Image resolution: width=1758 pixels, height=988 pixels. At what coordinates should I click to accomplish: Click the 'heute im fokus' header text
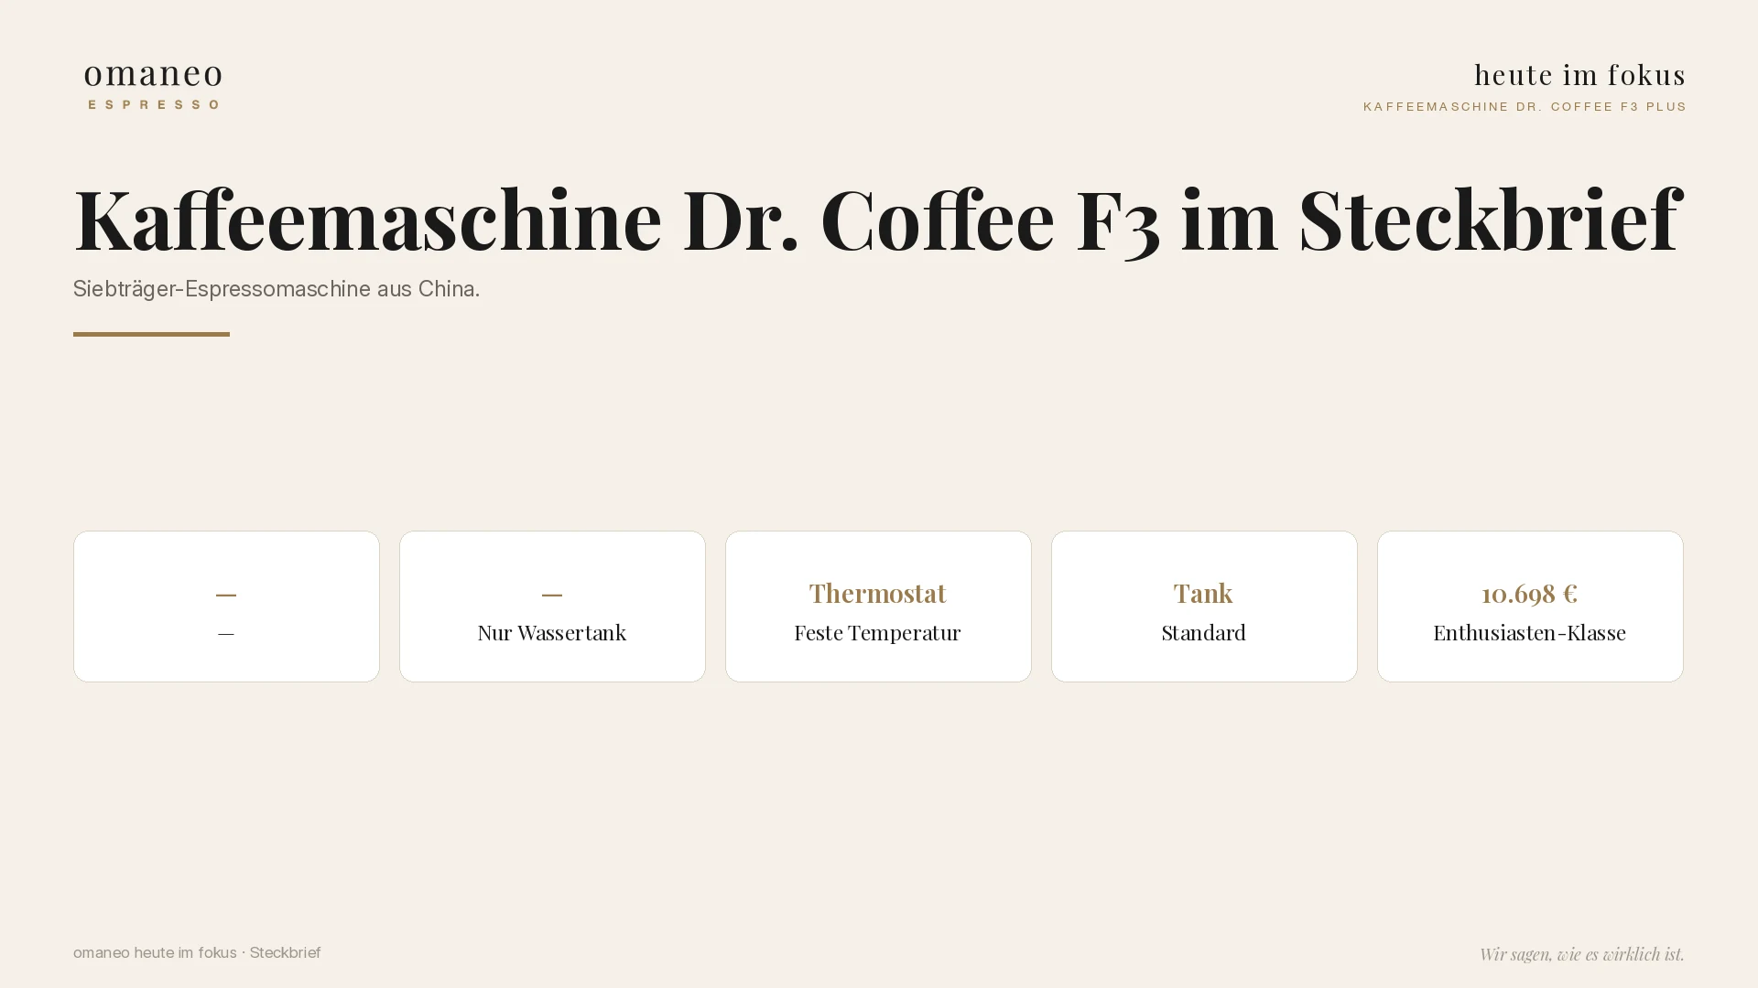tap(1579, 74)
